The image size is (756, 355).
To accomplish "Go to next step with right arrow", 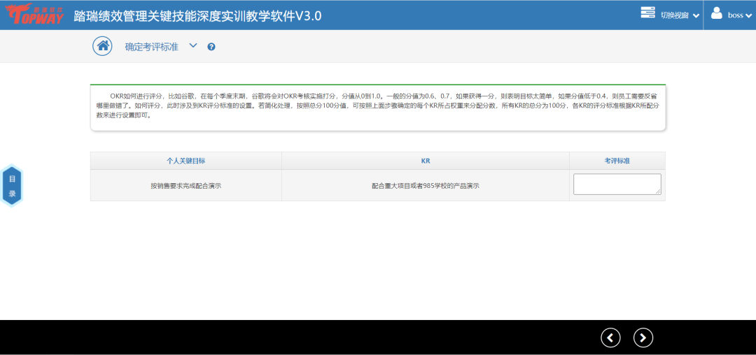I will (x=643, y=338).
